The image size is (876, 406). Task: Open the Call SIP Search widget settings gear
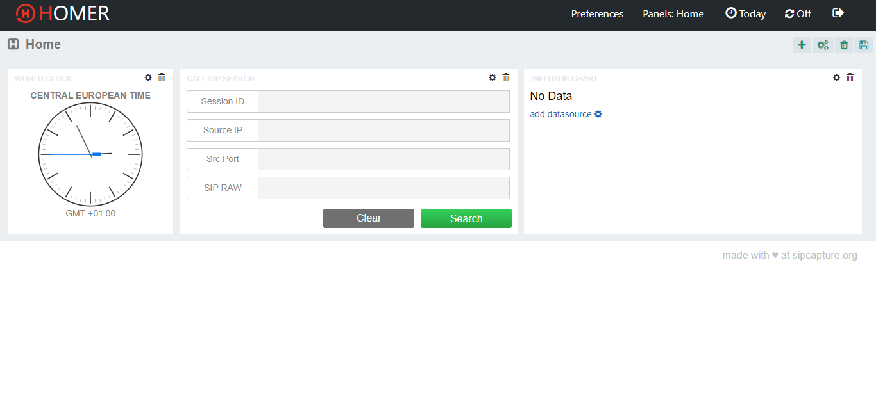coord(492,77)
